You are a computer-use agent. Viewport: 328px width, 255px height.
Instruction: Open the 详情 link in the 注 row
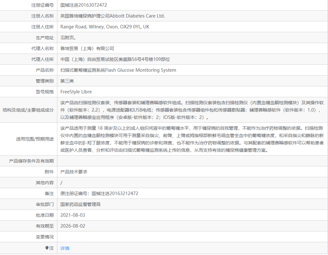(65, 248)
